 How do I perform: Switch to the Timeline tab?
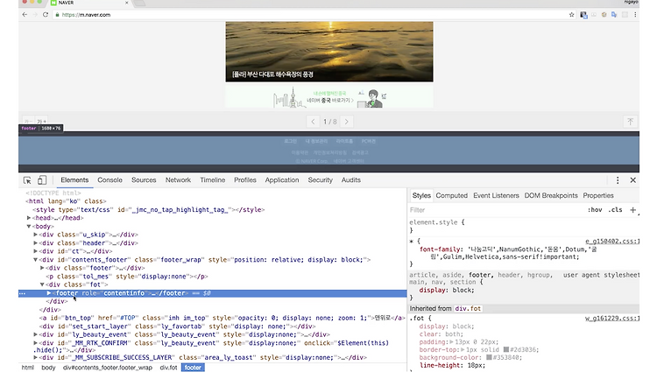pos(213,180)
